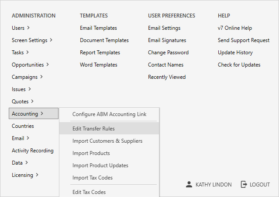Go to Change Password

pos(168,53)
